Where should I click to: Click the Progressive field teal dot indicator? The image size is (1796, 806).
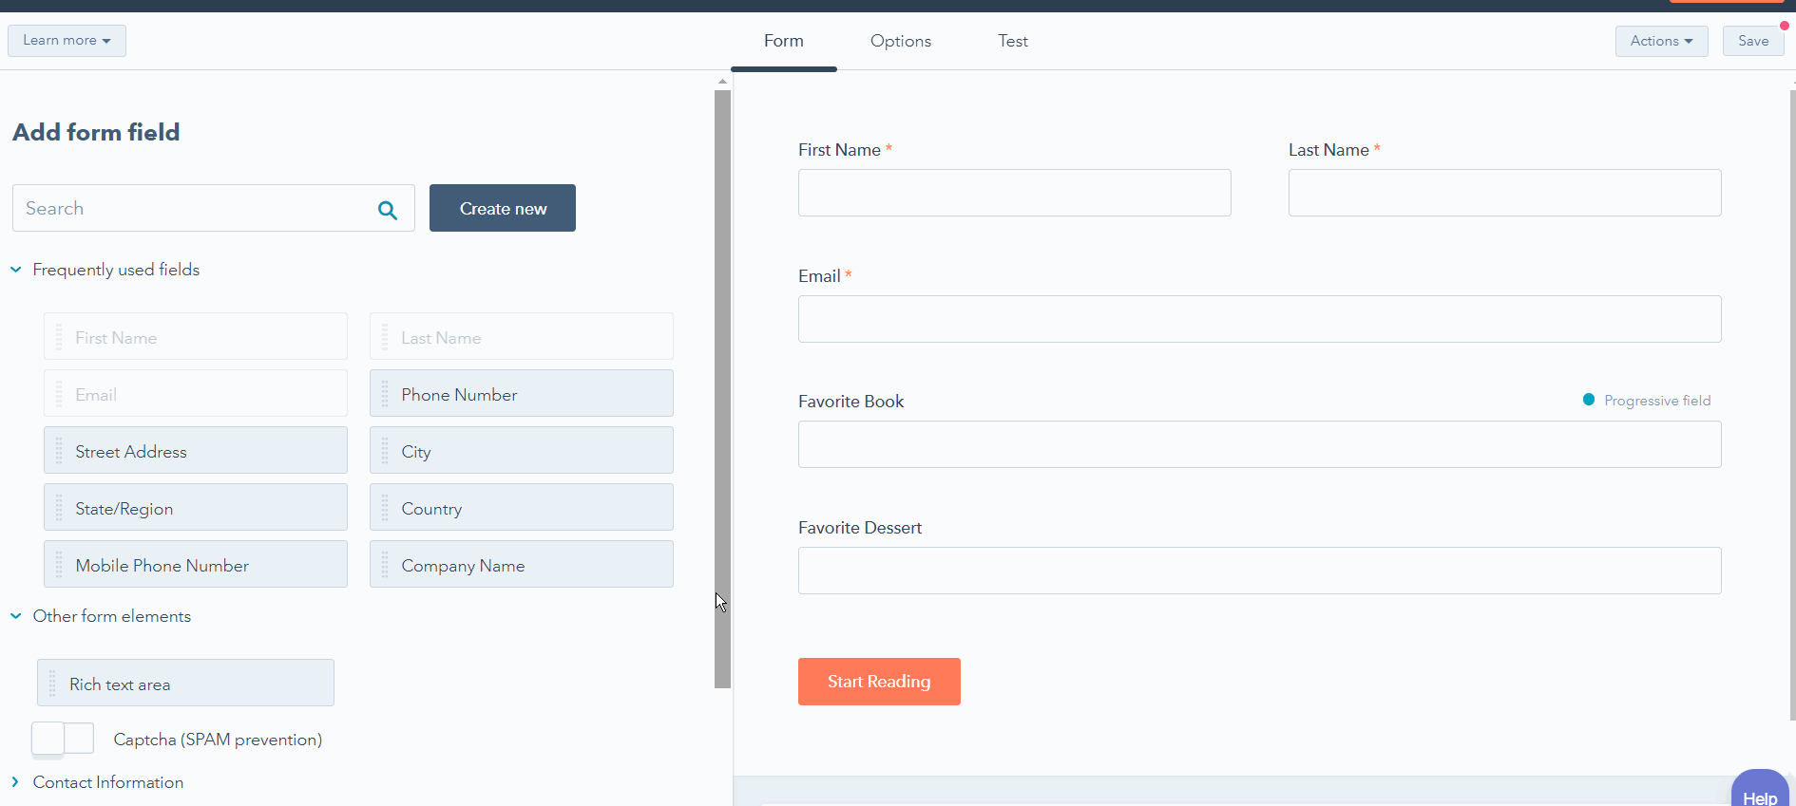pos(1588,400)
